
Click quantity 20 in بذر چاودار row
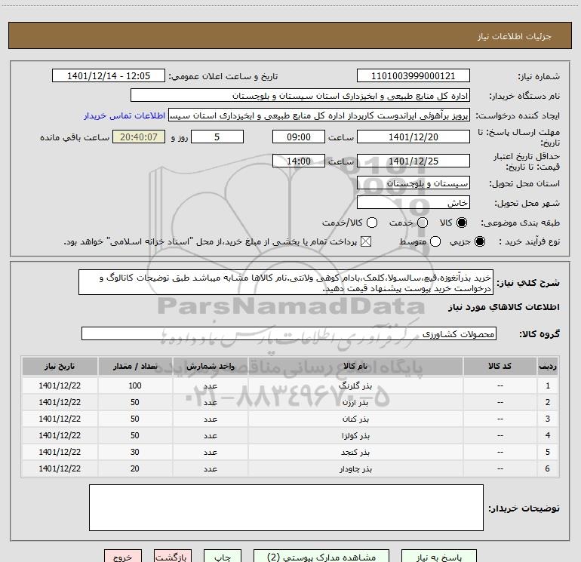point(135,468)
